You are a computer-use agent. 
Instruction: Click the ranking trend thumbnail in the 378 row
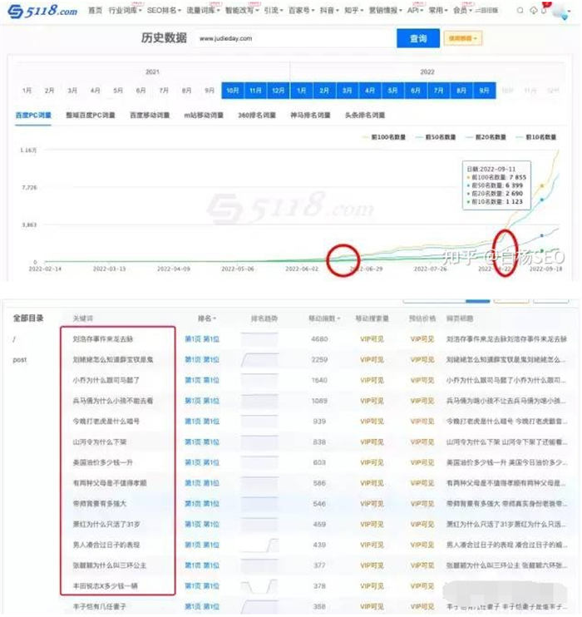[x=259, y=586]
